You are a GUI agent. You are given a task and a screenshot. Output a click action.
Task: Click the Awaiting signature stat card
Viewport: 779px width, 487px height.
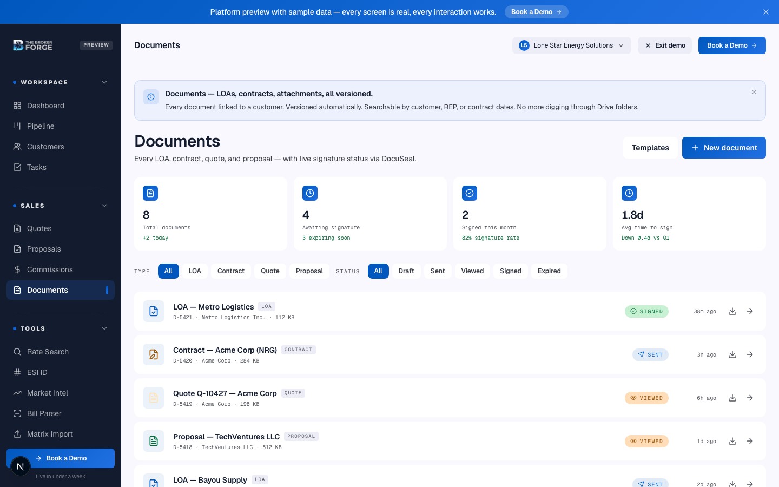[370, 214]
